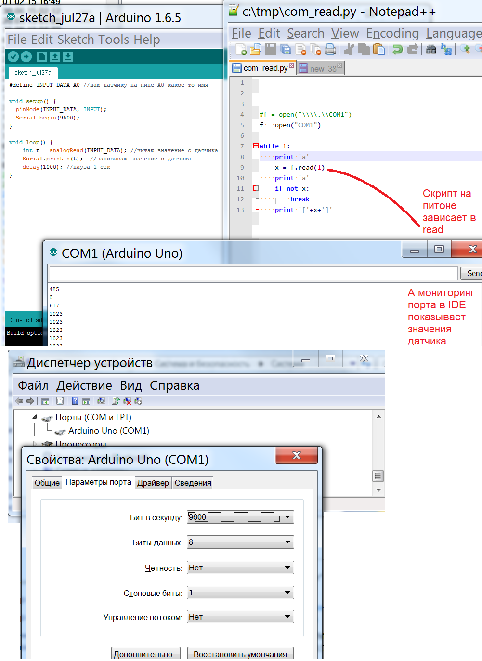Screen dimensions: 482x661
Task: Click Notepad++ Replace icon
Action: click(x=446, y=49)
